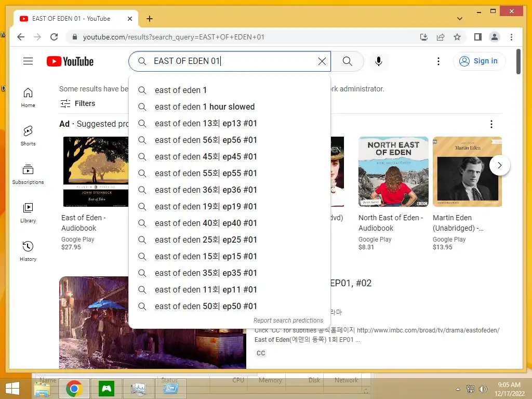Open File Explorer from the taskbar
Screen dimensions: 532x399
point(42,389)
